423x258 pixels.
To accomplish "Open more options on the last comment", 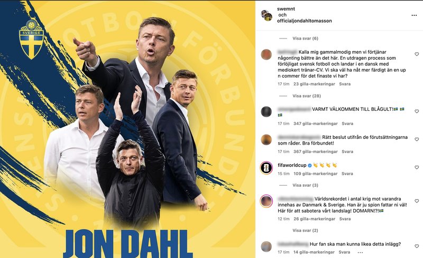I will 360,252.
